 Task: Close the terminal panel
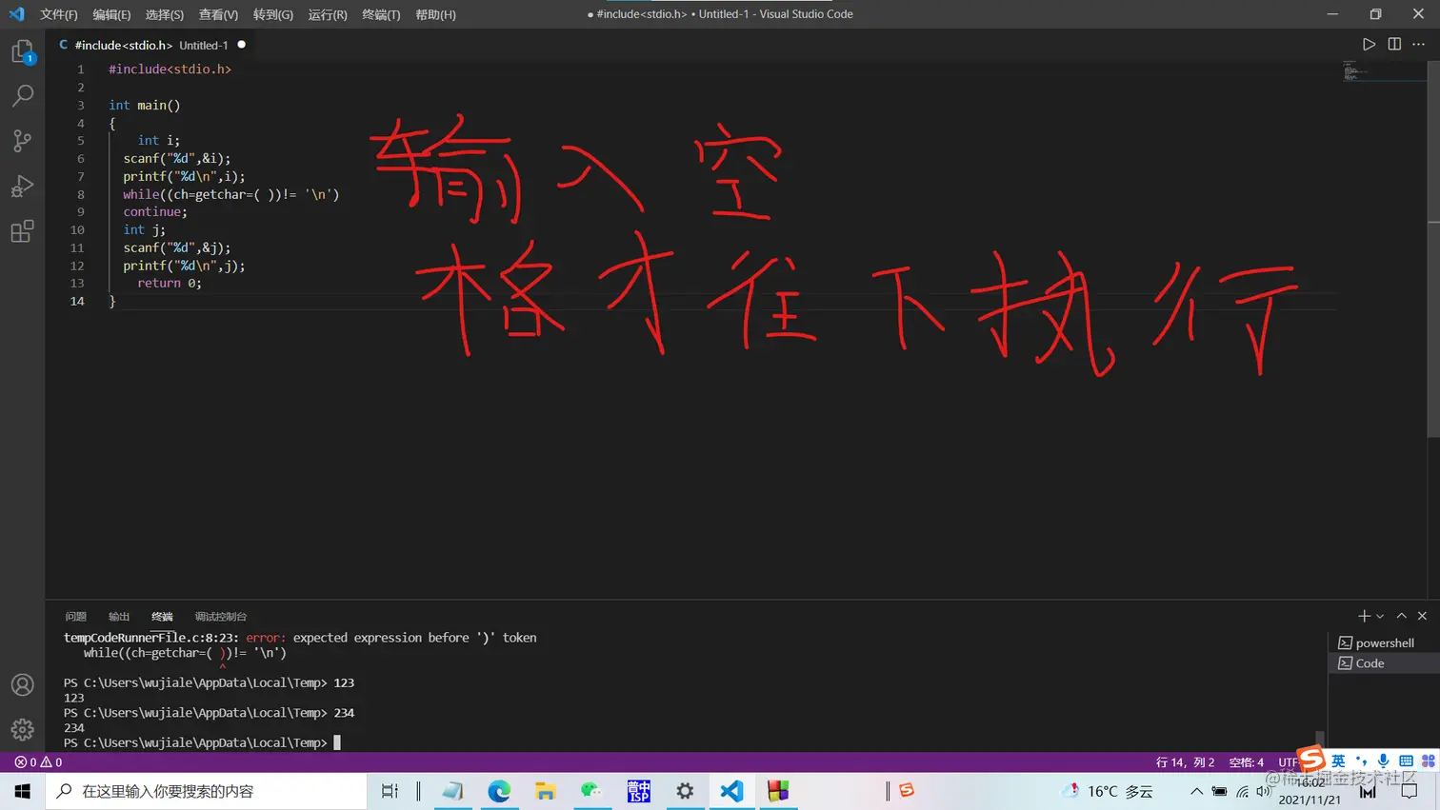point(1422,617)
